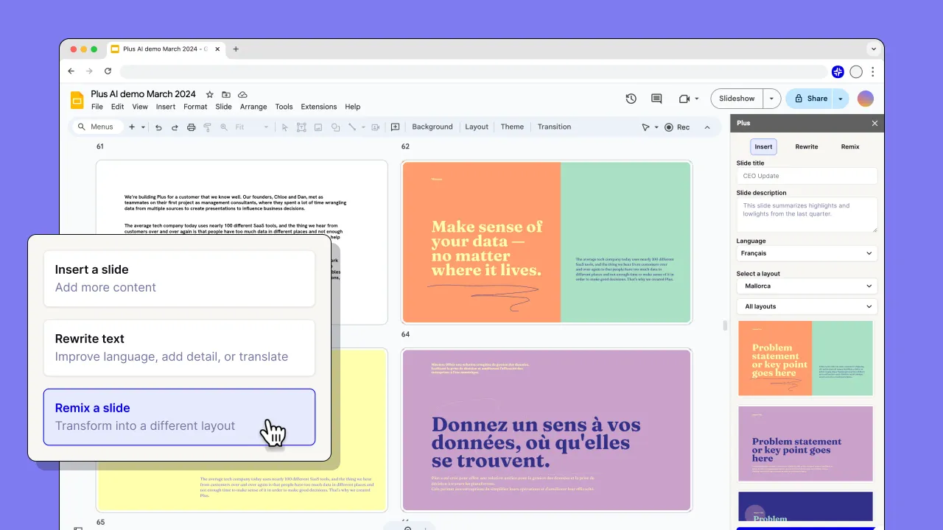Click the Transition toolbar button
This screenshot has height=530, width=943.
point(554,127)
